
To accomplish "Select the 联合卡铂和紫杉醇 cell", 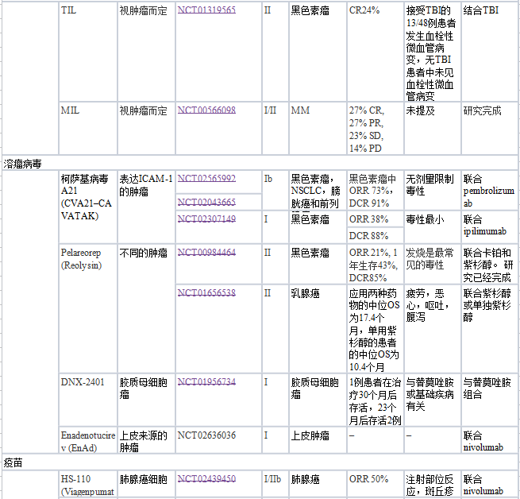I will pos(490,264).
